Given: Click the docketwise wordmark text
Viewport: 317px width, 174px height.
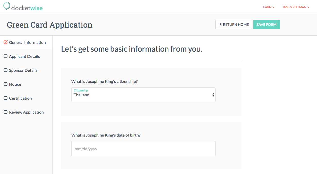Looking at the screenshot, I should [x=27, y=8].
